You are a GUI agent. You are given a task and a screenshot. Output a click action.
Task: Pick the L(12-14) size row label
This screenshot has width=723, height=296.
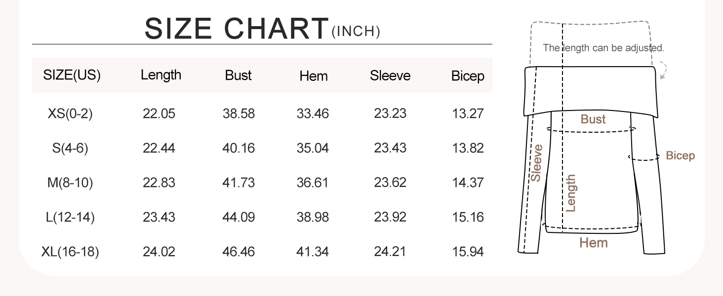(x=70, y=217)
